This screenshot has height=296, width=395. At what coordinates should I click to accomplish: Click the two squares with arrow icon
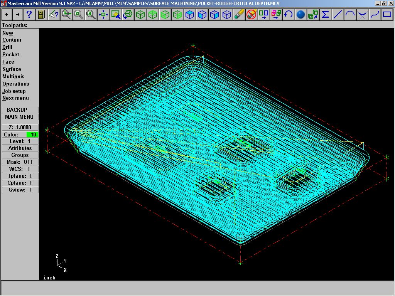click(264, 14)
